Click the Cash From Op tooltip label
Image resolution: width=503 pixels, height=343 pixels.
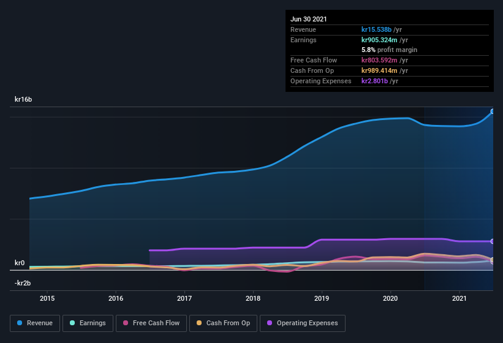(x=312, y=70)
